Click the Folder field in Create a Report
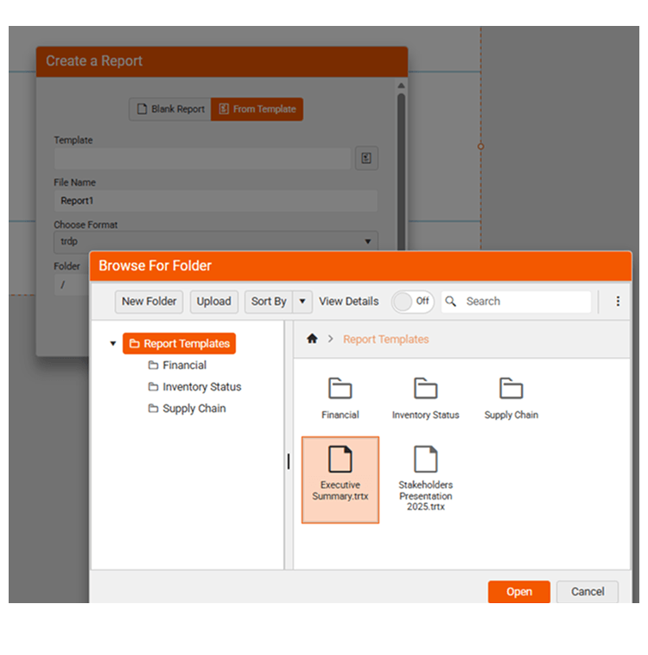 click(71, 285)
